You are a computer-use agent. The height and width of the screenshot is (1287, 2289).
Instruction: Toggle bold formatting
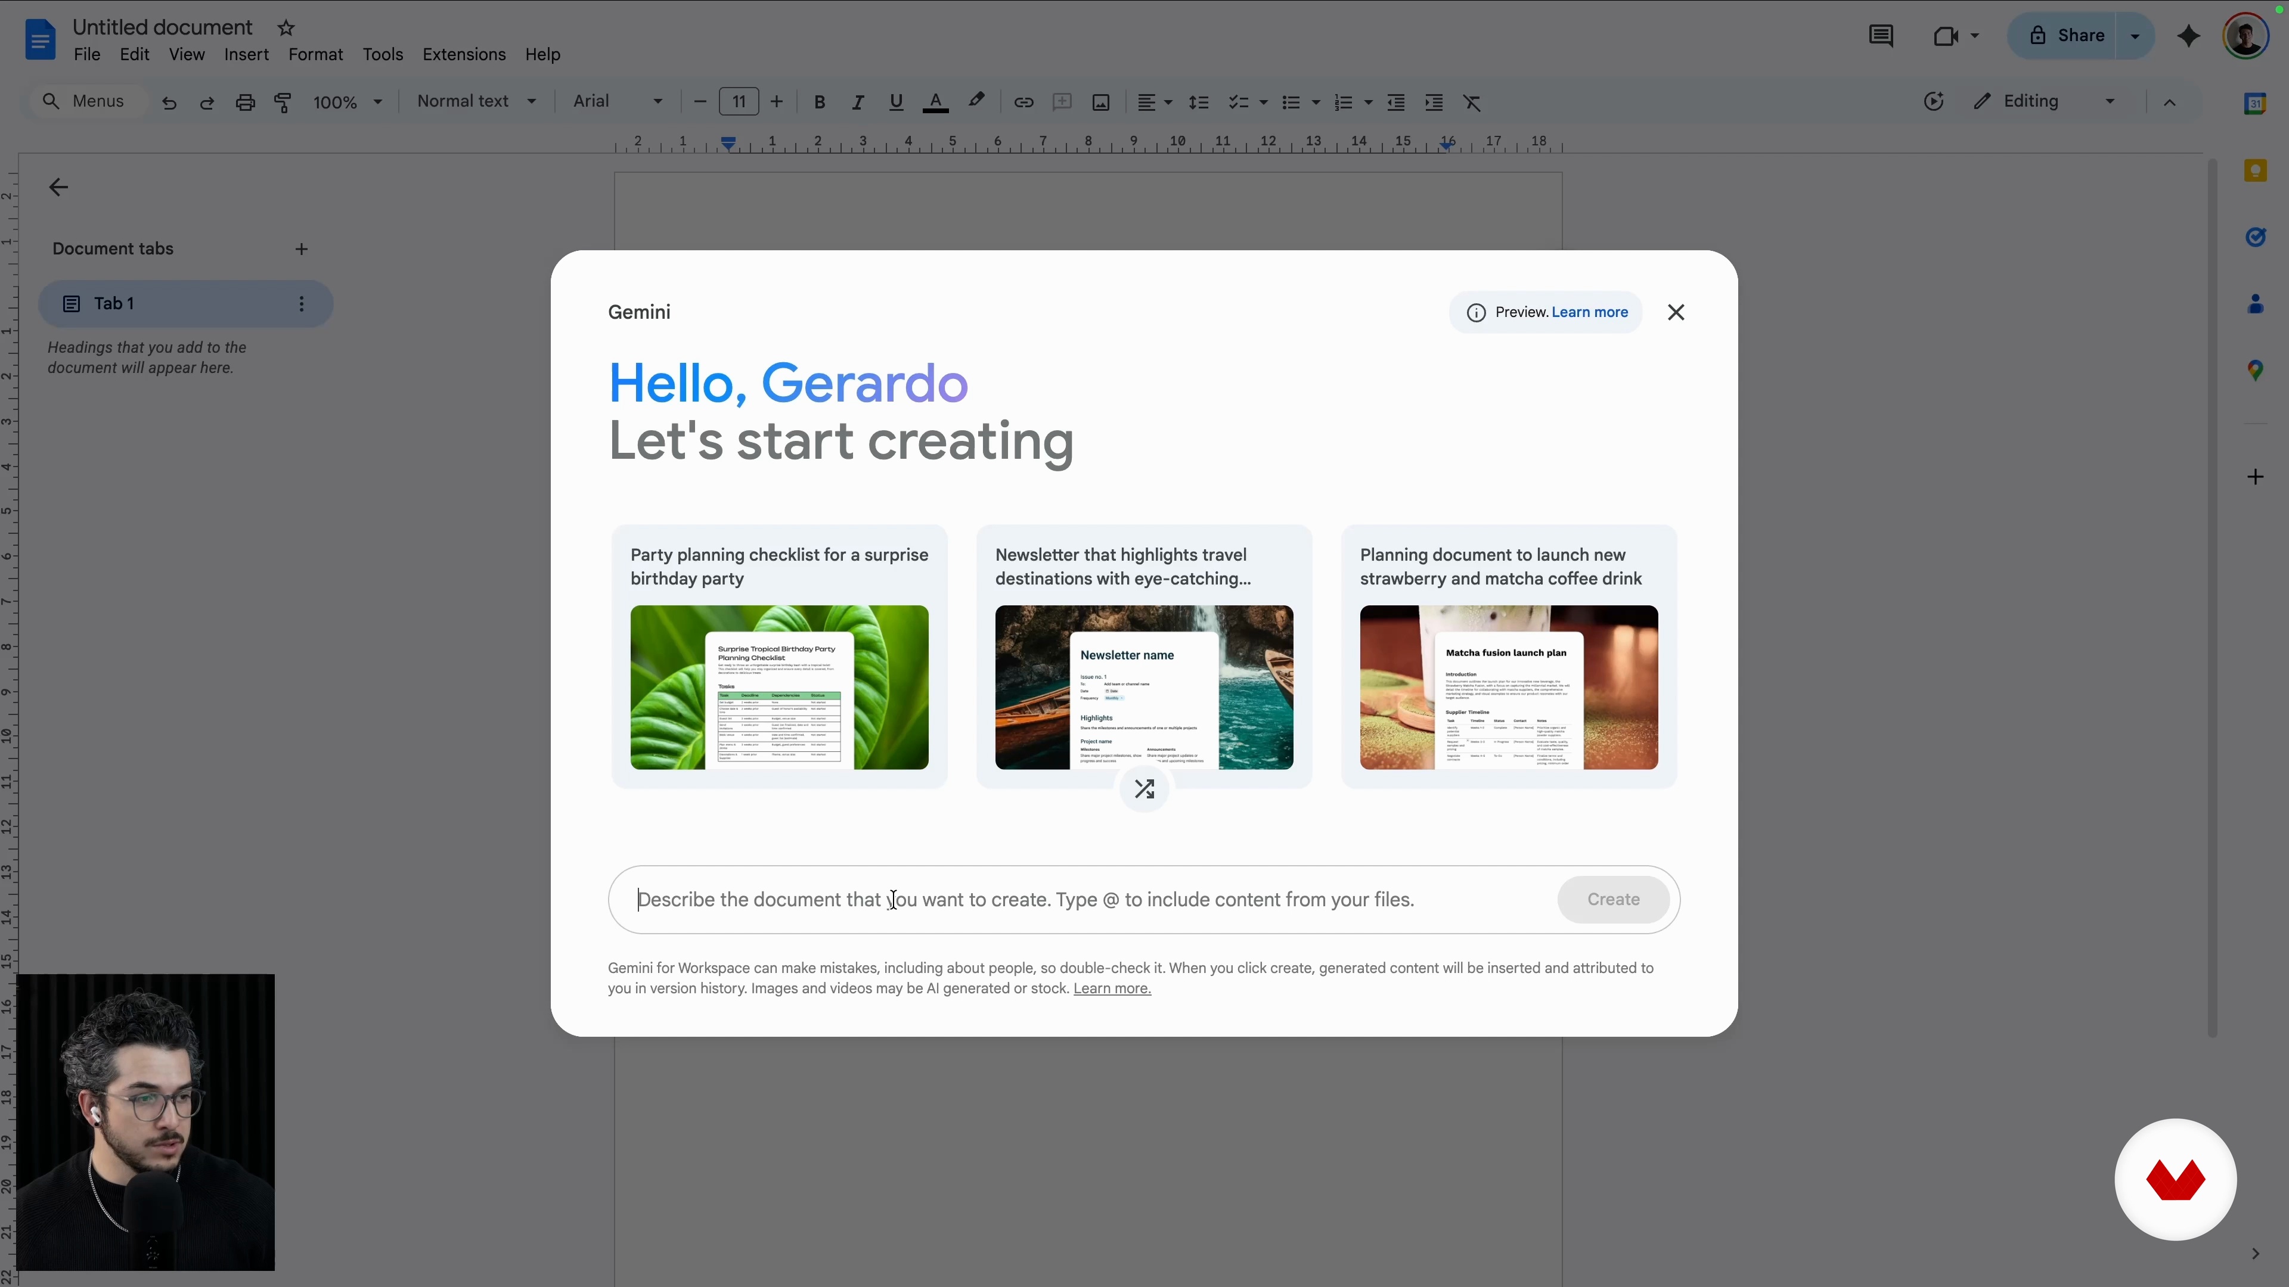(819, 103)
